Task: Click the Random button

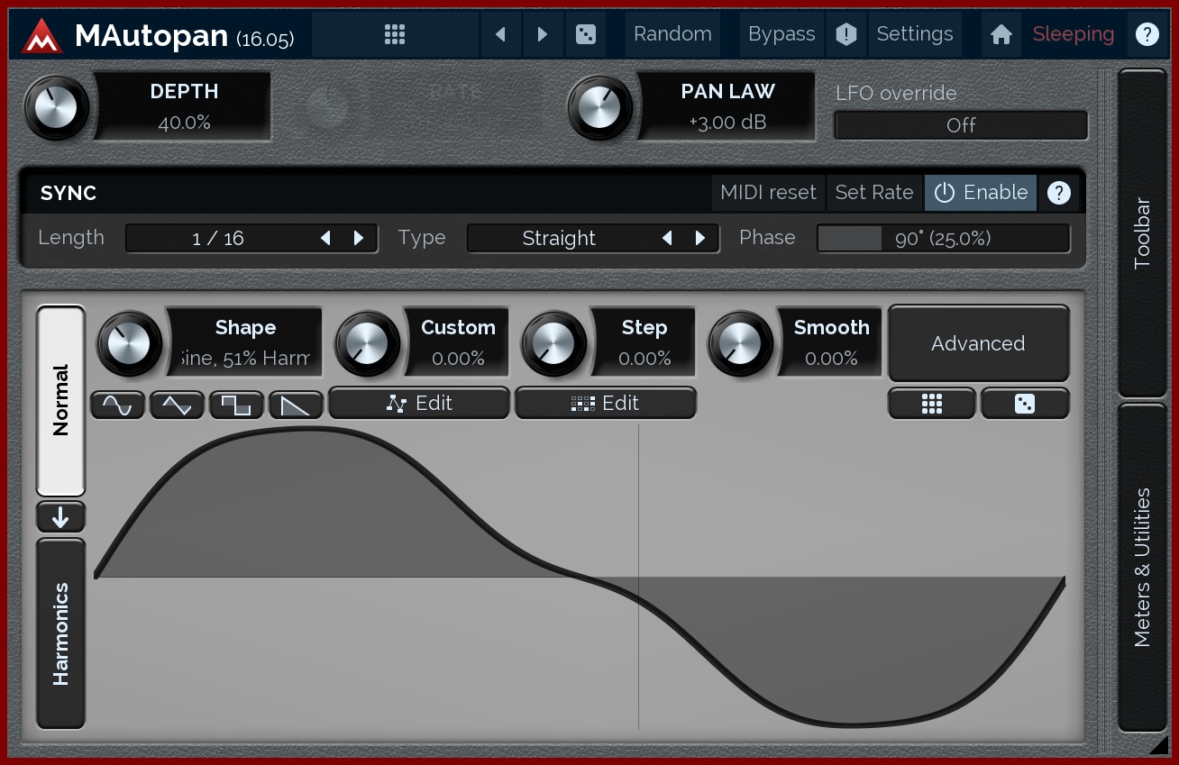Action: point(672,34)
